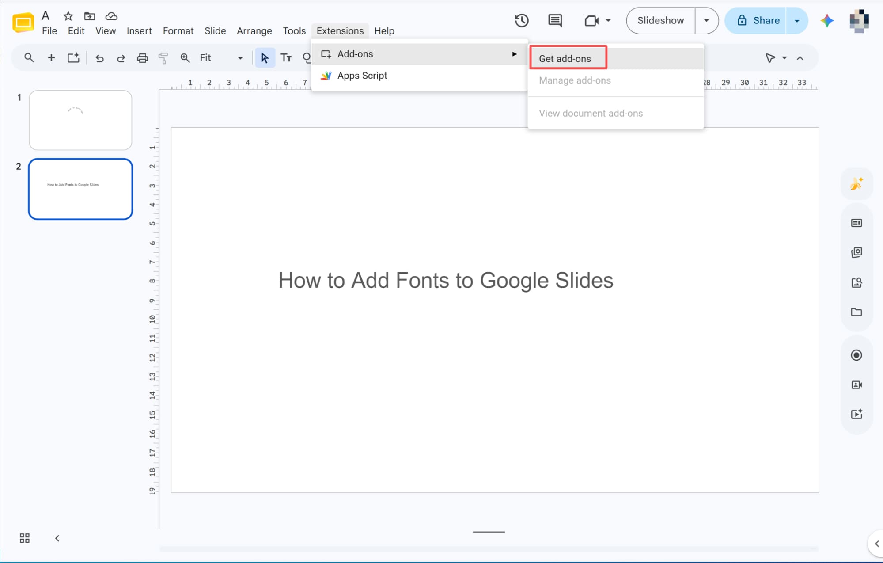
Task: Click the slide title text box
Action: click(446, 280)
